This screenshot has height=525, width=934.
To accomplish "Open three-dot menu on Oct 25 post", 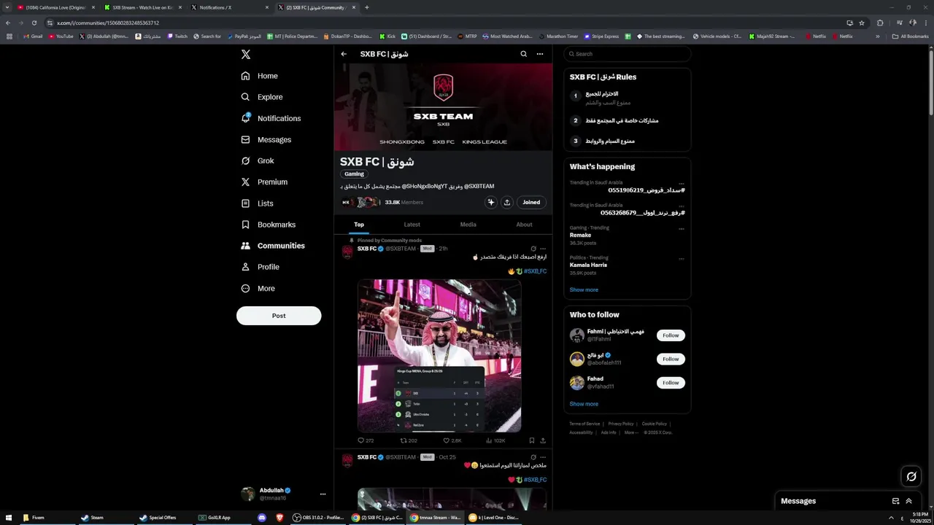I will [x=542, y=457].
